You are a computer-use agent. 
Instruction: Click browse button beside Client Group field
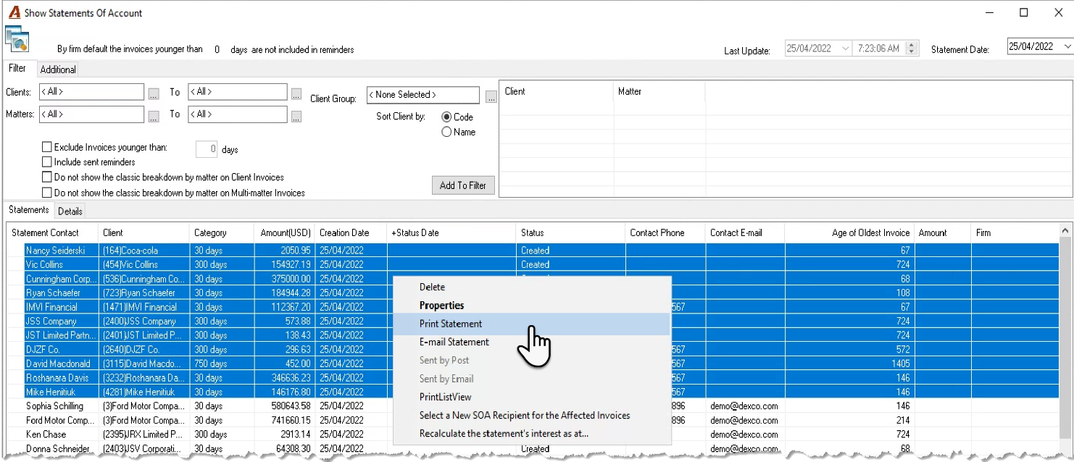[491, 96]
